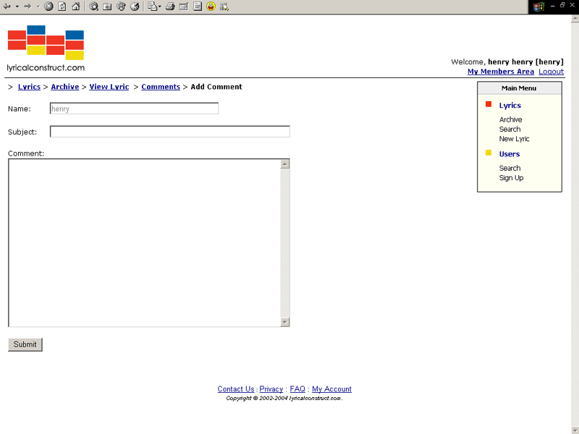Click the Name input field
Screen dimensions: 579x434
click(x=134, y=109)
